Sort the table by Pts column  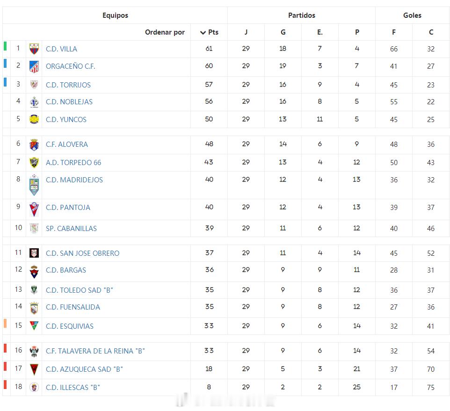tap(209, 32)
